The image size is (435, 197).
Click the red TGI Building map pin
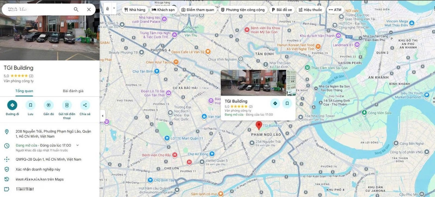pyautogui.click(x=259, y=125)
